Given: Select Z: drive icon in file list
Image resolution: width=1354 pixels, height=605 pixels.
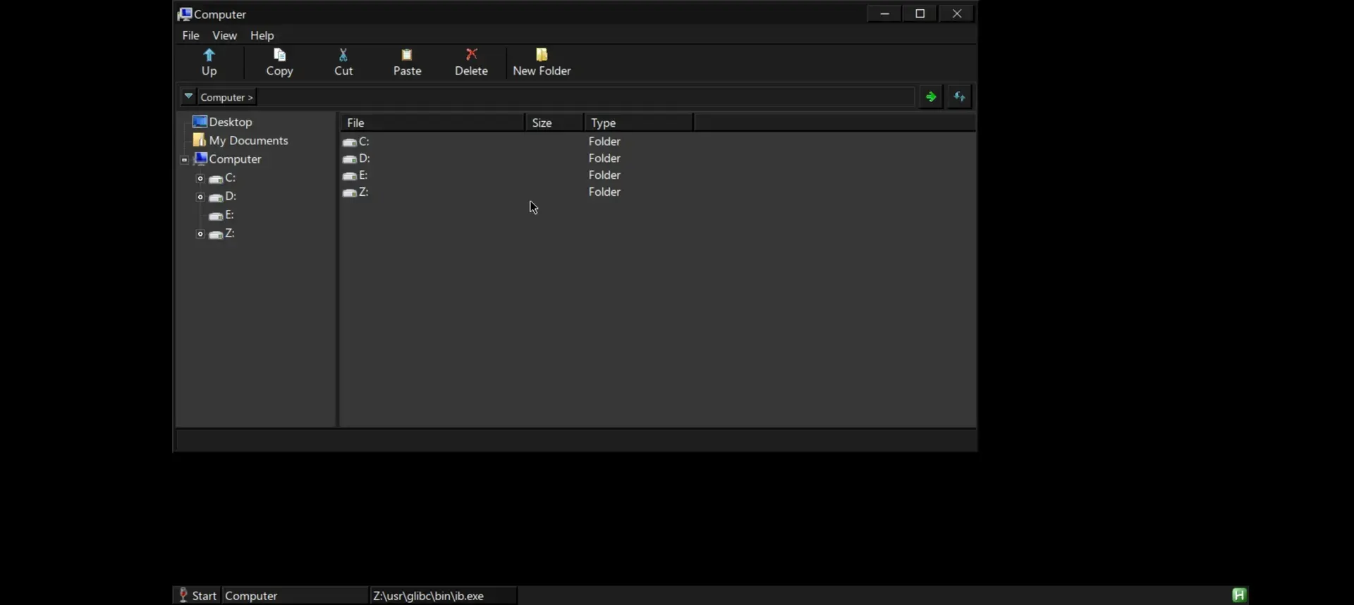Looking at the screenshot, I should click(x=349, y=192).
